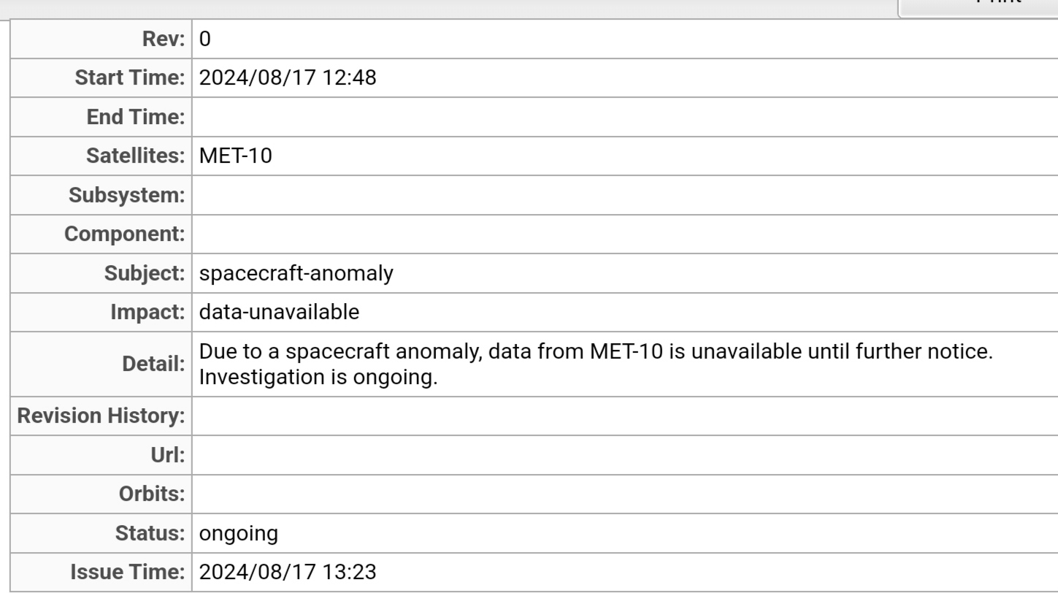Viewport: 1058px width, 593px height.
Task: Click the Impact row label
Action: (x=147, y=312)
